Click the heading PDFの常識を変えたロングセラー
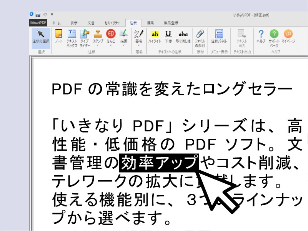Viewport: 308px width, 231px height. pos(172,89)
